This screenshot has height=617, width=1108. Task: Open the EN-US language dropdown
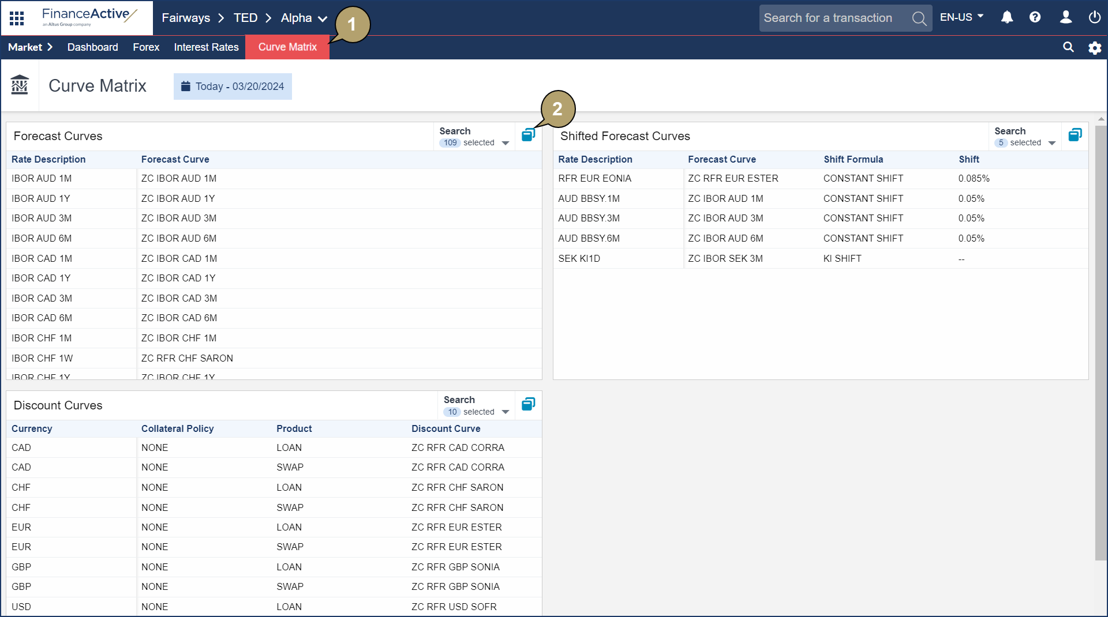[961, 17]
